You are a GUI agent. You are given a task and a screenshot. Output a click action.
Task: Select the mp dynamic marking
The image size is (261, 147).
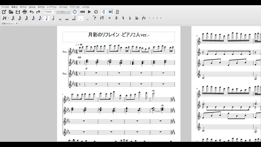79,57
